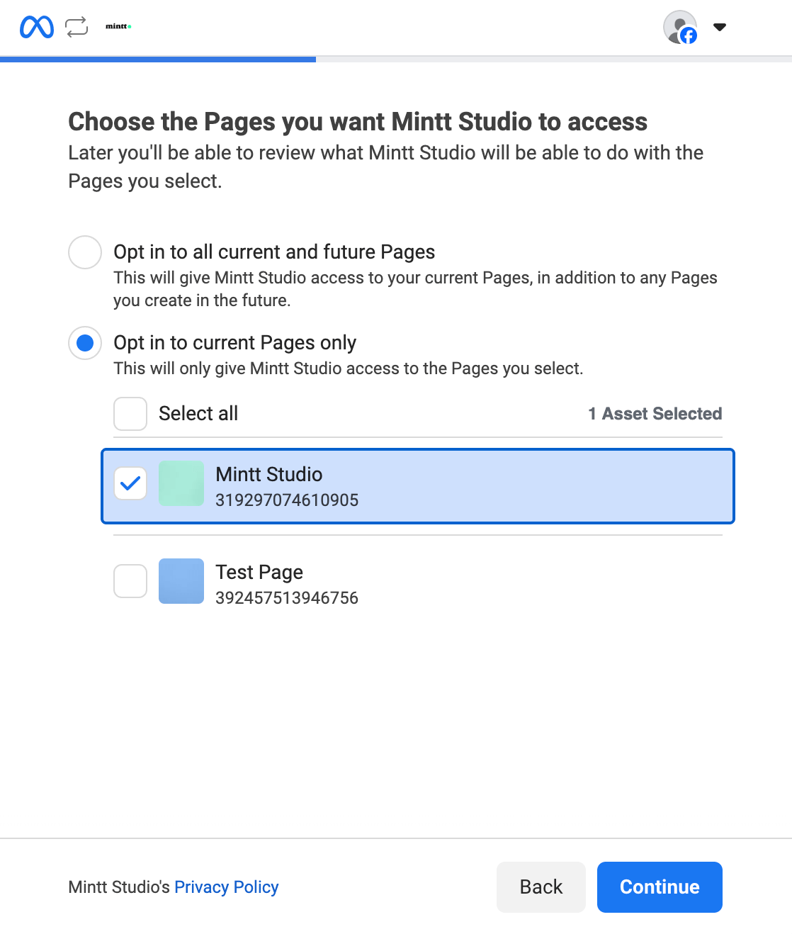Open the account dropdown arrow in the header
792x934 pixels.
[x=718, y=27]
